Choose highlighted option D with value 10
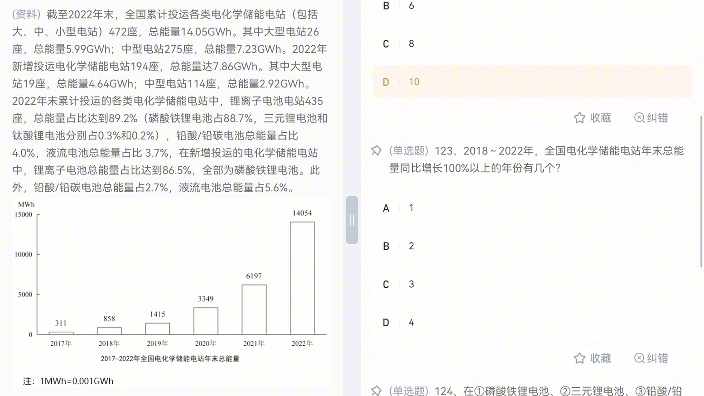The height and width of the screenshot is (396, 704). tap(532, 82)
